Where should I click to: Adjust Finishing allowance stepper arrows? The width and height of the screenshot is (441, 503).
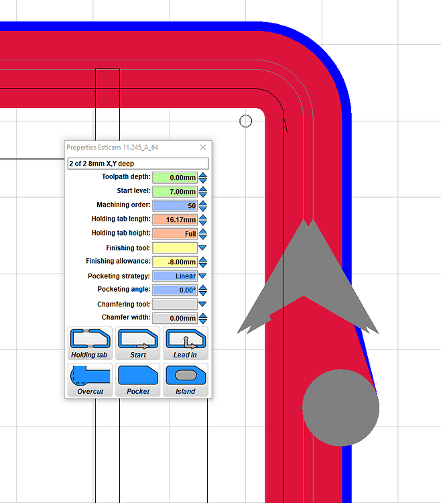click(x=203, y=262)
